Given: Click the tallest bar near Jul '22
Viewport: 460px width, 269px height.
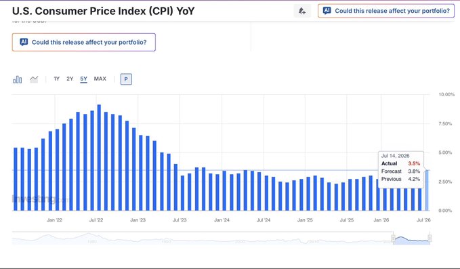Looking at the screenshot, I should pos(99,157).
